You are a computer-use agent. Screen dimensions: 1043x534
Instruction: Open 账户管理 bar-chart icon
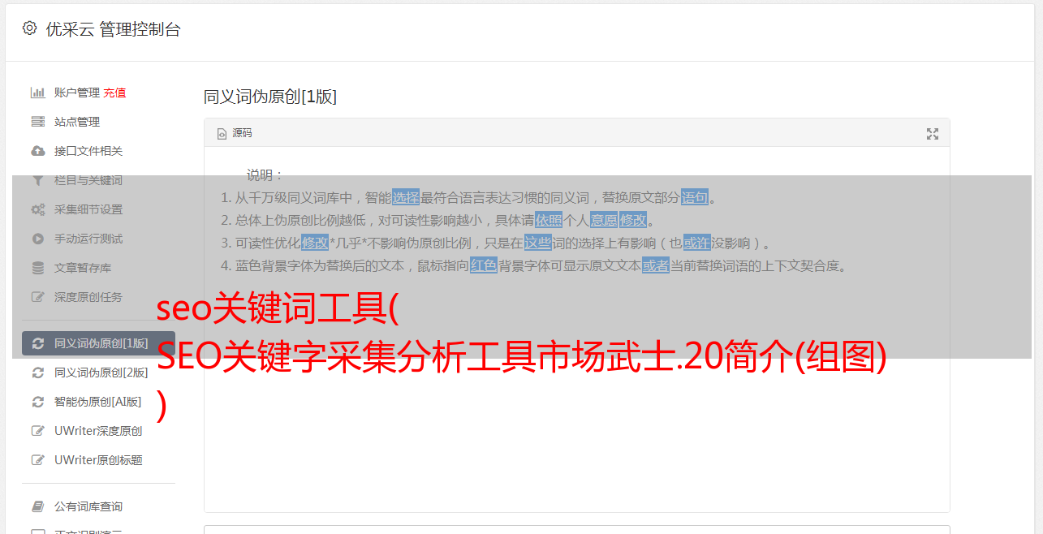click(37, 93)
